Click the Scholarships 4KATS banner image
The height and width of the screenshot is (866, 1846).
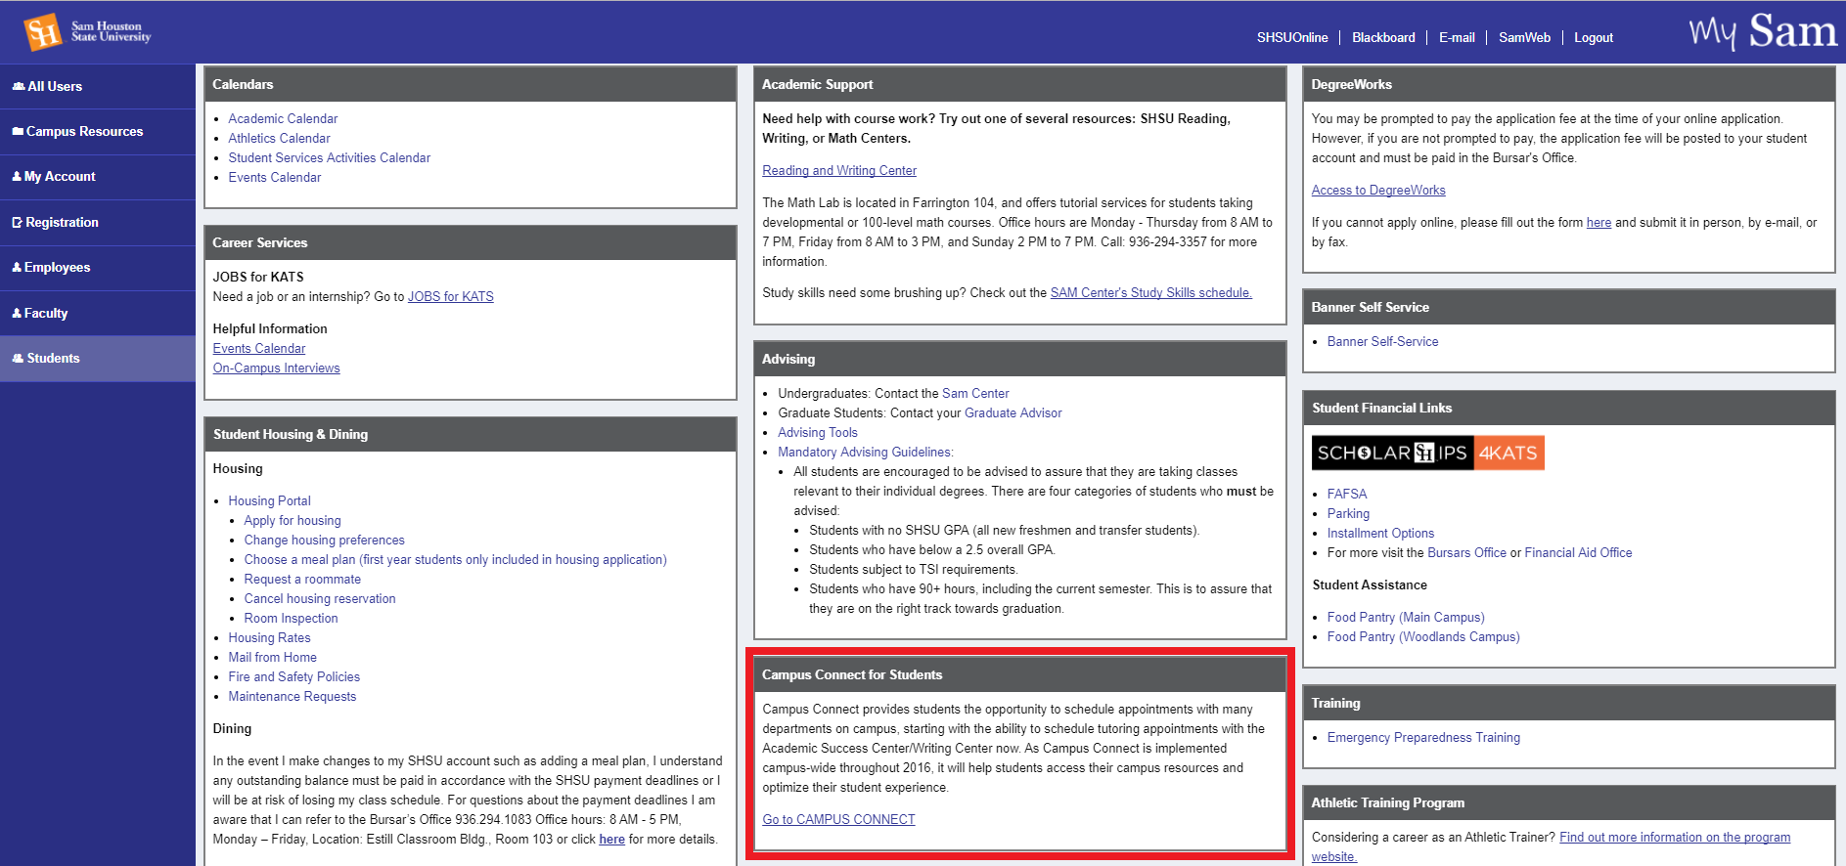pyautogui.click(x=1427, y=453)
